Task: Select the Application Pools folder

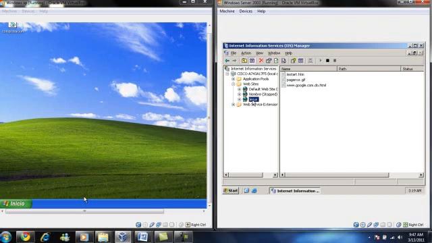Action: 256,79
